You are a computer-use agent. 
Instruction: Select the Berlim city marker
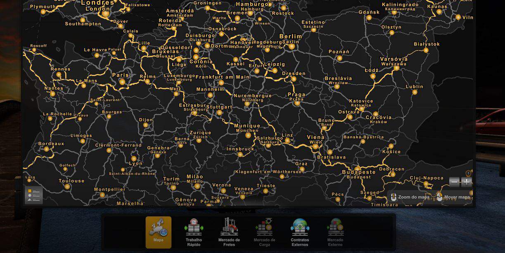pyautogui.click(x=292, y=46)
